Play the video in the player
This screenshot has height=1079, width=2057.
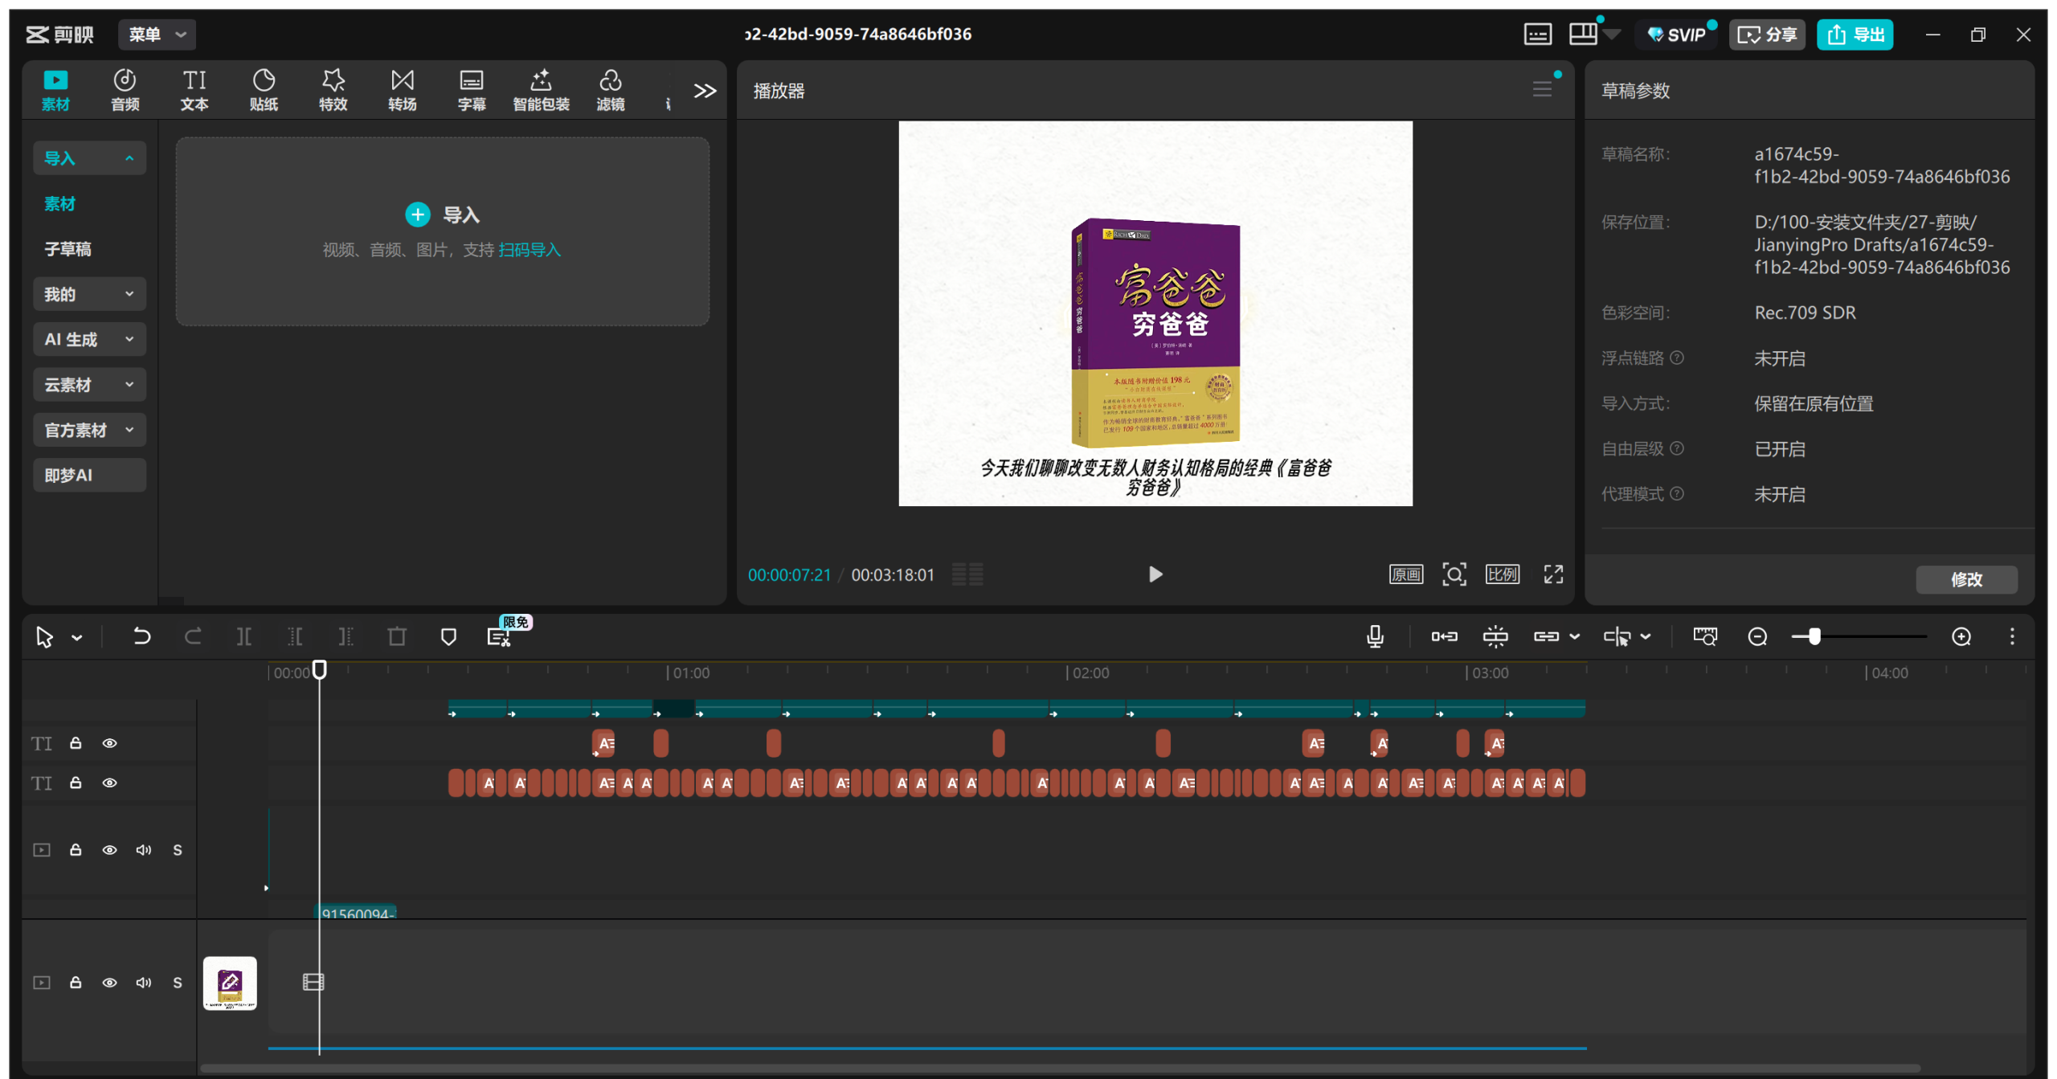(x=1155, y=574)
